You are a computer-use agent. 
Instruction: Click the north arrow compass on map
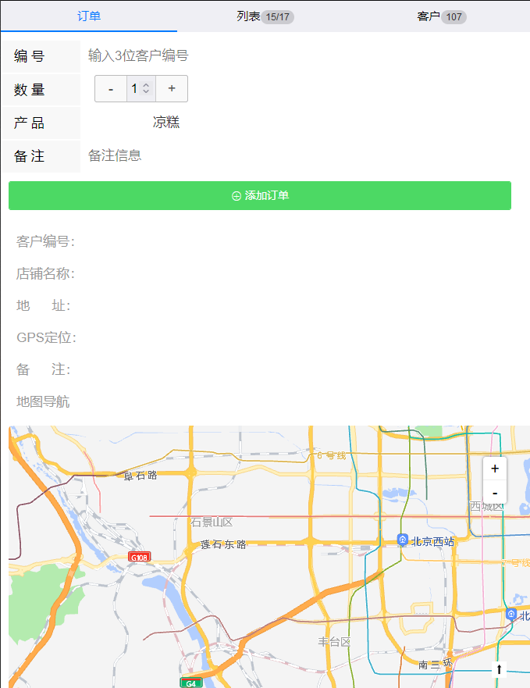[x=499, y=669]
